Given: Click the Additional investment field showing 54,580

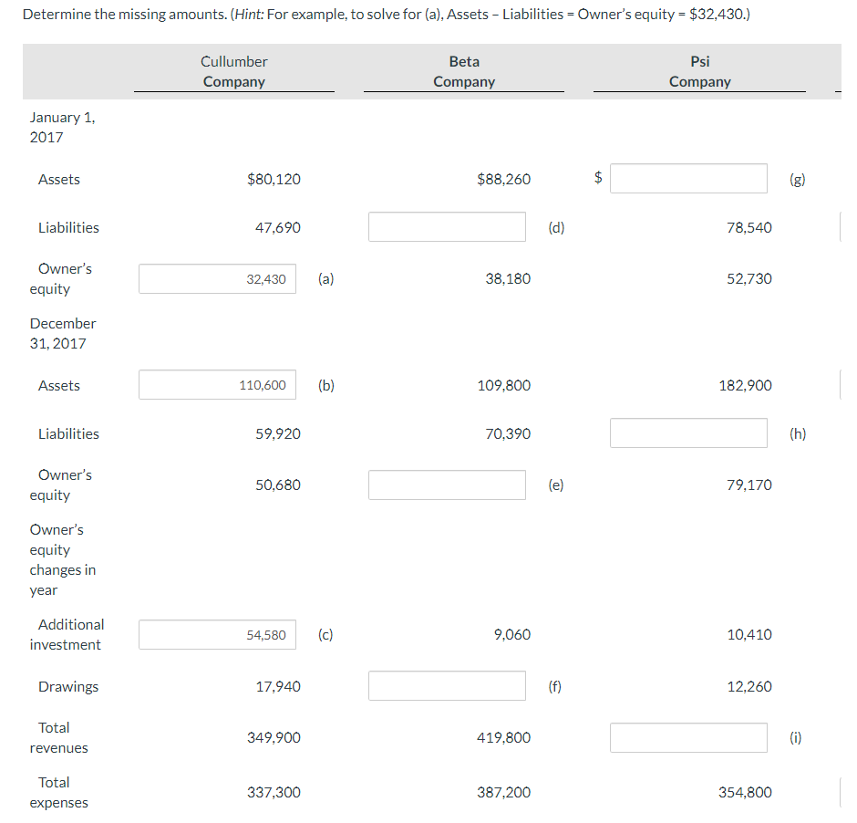Looking at the screenshot, I should [217, 634].
